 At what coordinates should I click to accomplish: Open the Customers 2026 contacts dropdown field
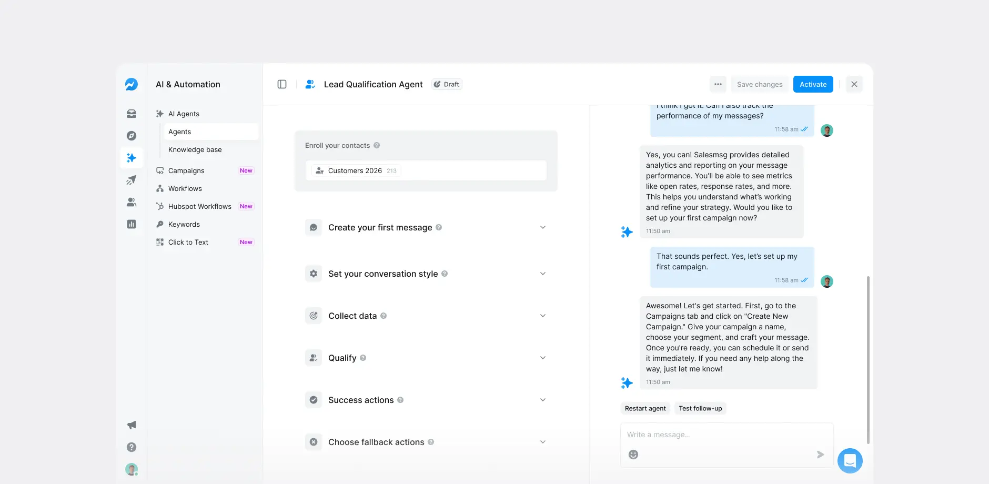(426, 170)
